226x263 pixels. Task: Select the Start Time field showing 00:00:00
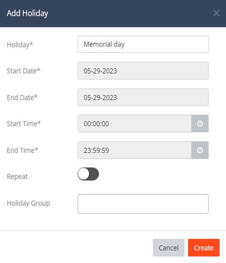[135, 124]
